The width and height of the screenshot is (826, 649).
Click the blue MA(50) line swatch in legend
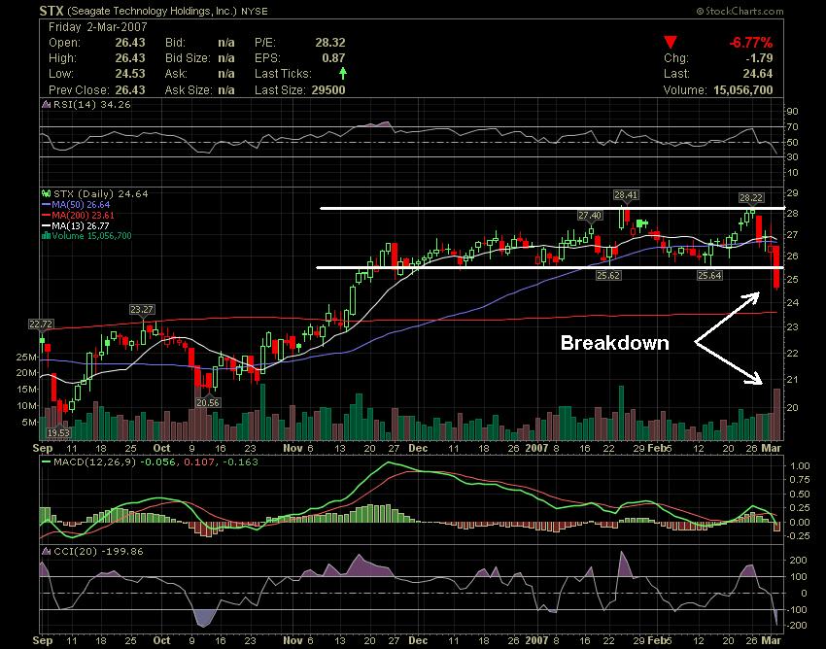click(x=47, y=204)
